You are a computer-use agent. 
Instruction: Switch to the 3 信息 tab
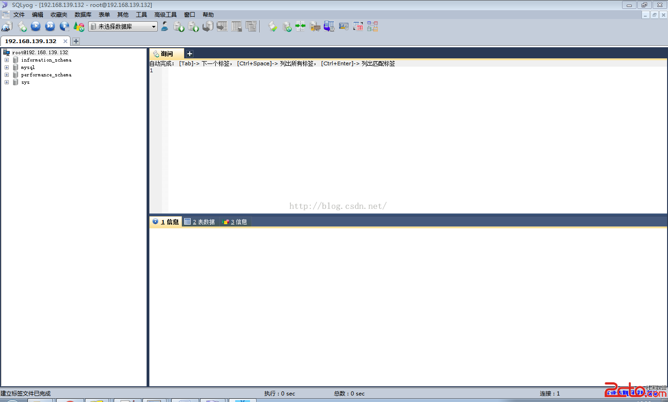click(235, 222)
